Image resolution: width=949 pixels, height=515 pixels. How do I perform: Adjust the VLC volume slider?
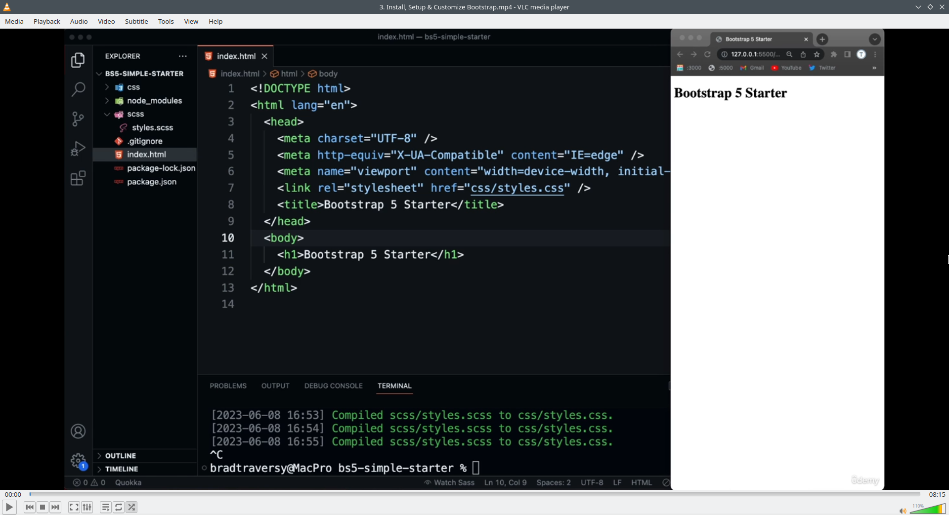(927, 509)
